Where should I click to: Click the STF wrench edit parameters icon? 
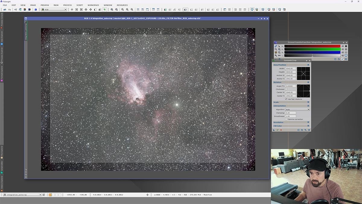click(x=276, y=56)
